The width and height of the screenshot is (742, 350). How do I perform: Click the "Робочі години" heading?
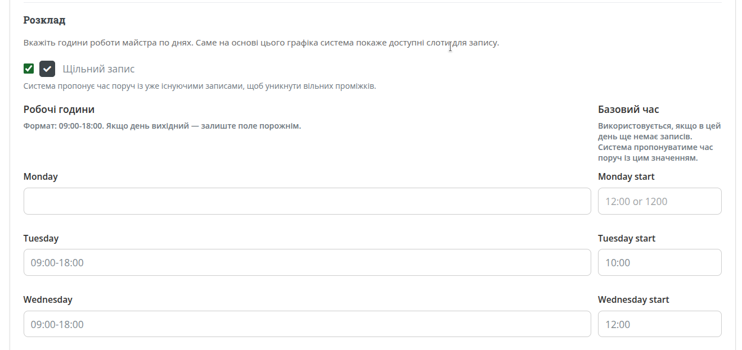(x=59, y=110)
